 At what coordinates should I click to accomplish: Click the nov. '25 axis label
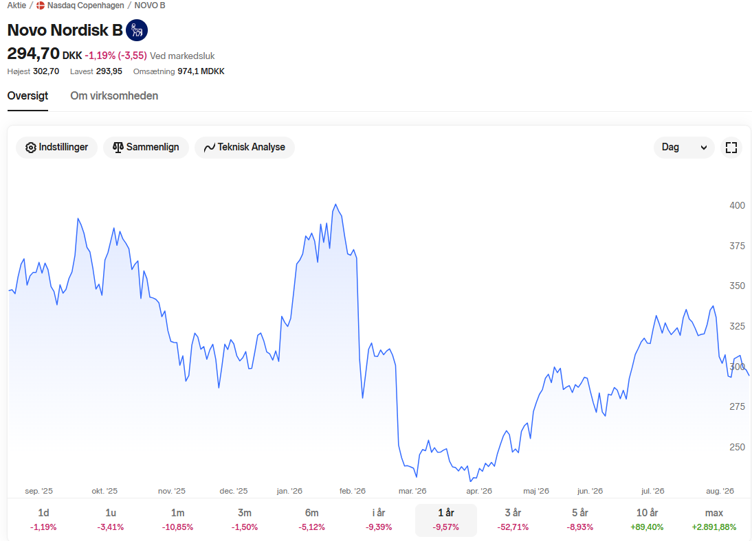172,491
